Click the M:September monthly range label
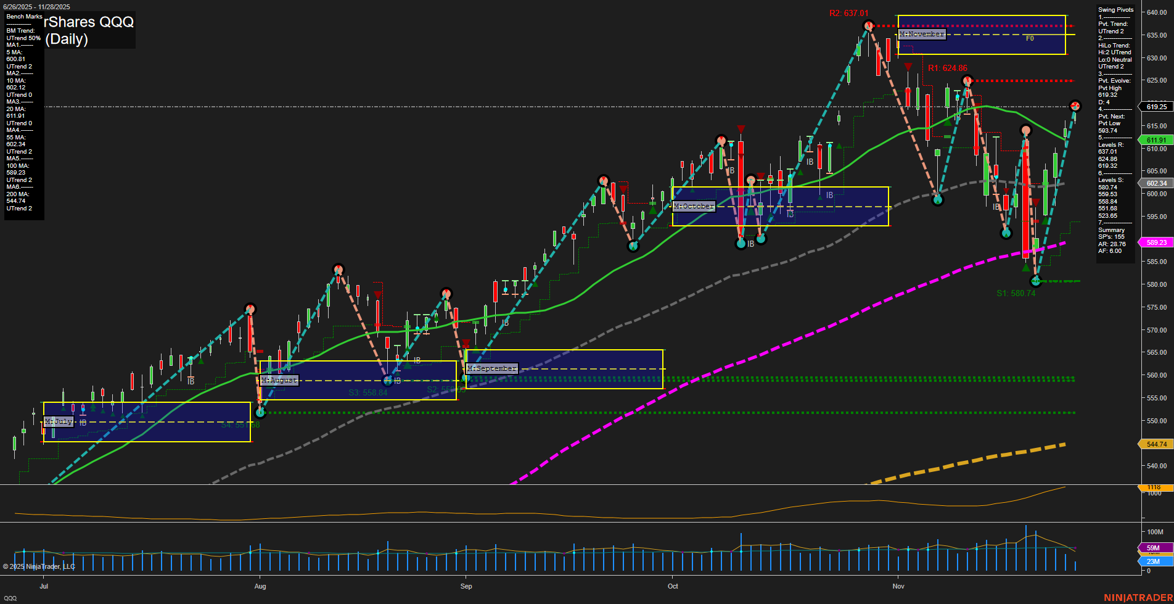The image size is (1174, 604). [x=491, y=368]
